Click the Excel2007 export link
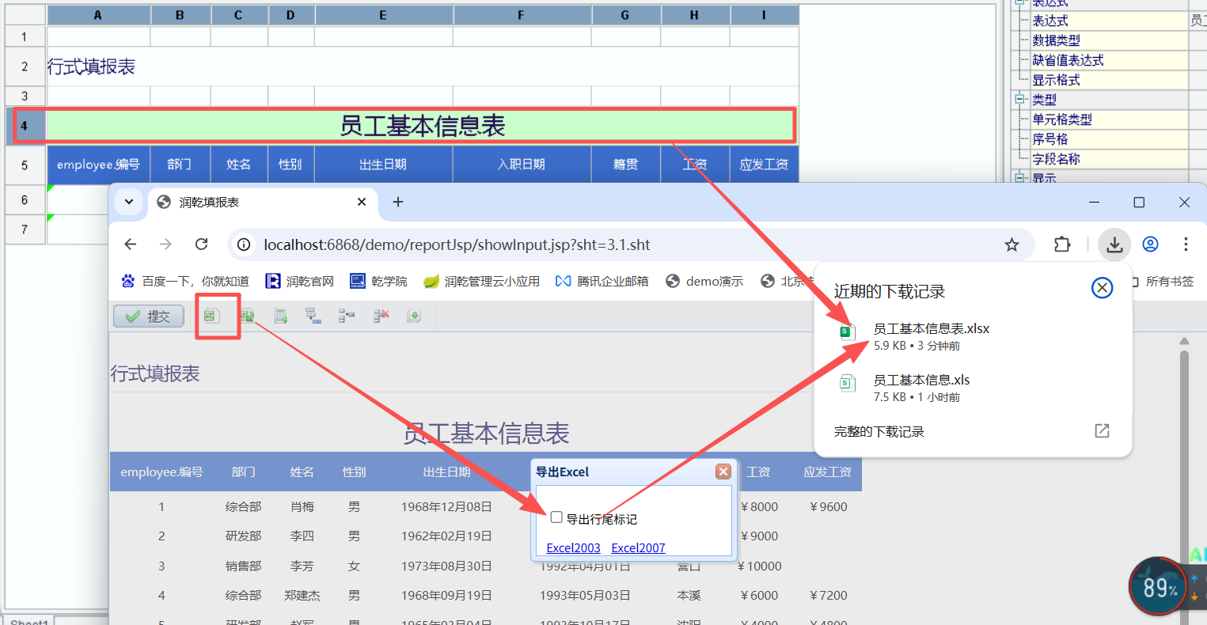 (638, 547)
